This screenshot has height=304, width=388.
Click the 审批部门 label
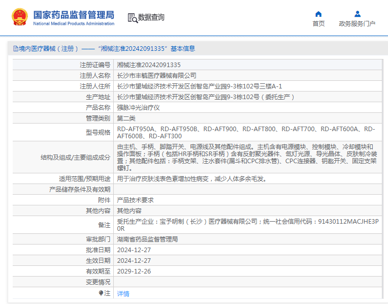point(98,239)
